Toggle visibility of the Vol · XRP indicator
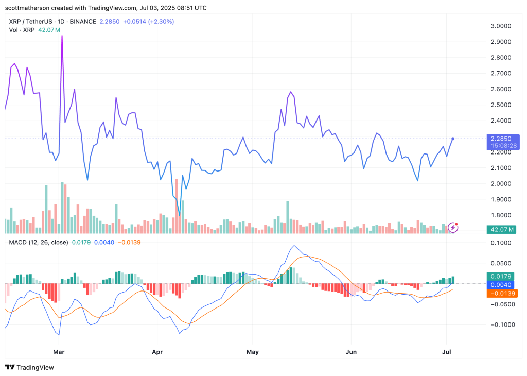 21,30
